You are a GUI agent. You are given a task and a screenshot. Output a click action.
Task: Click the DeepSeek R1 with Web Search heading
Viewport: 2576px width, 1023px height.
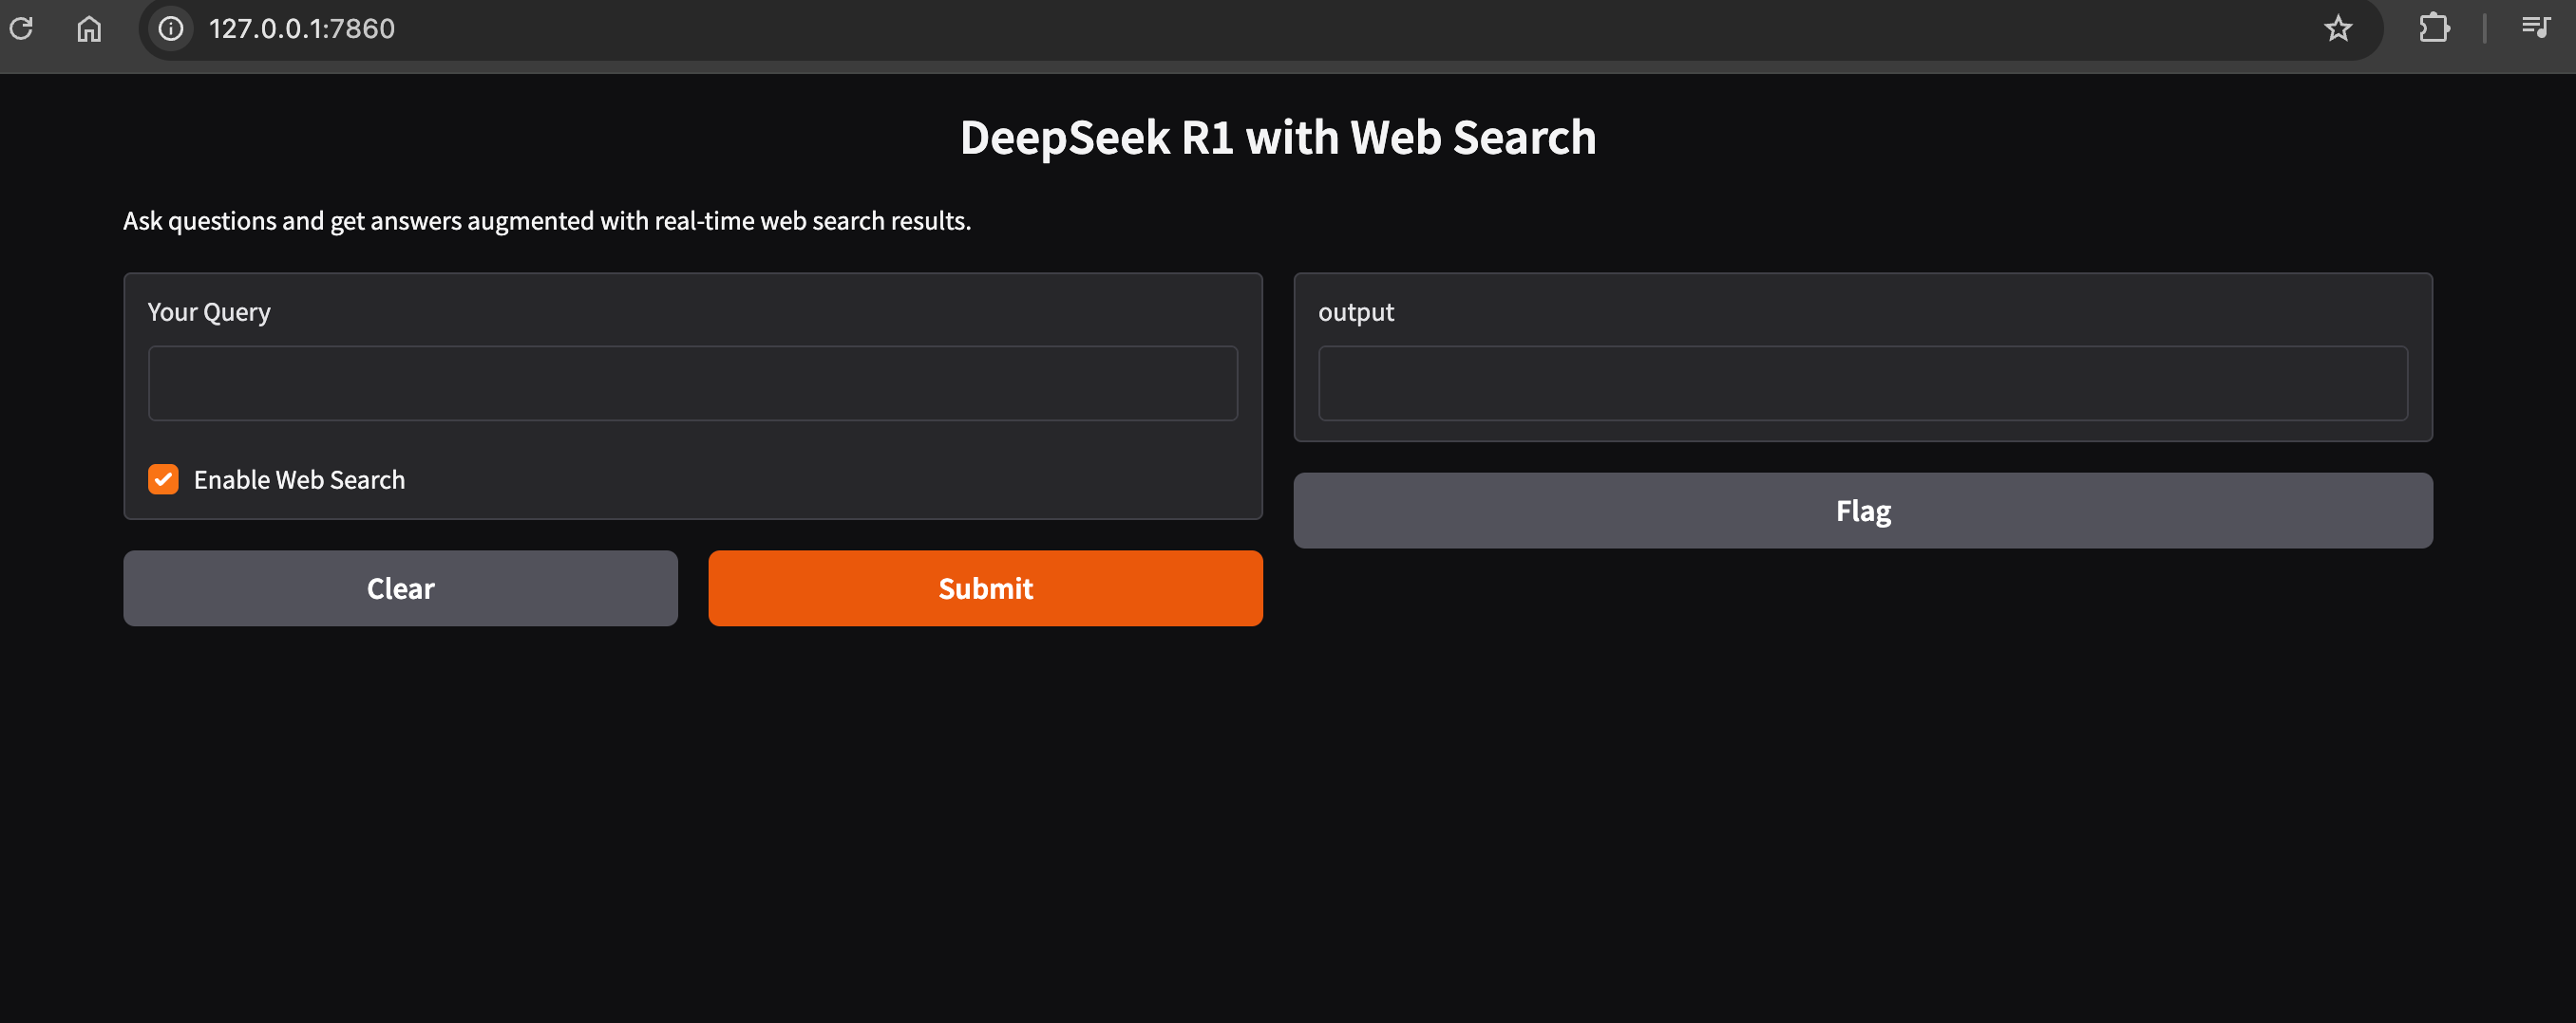tap(1278, 138)
